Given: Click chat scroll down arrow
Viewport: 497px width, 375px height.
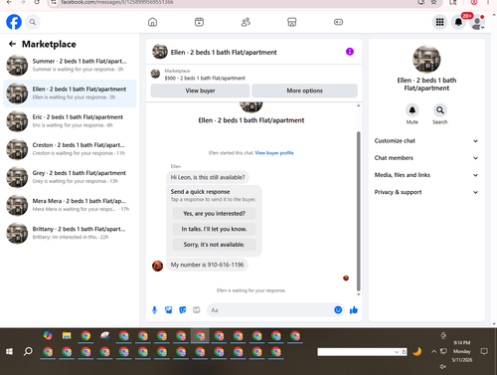Looking at the screenshot, I should [x=358, y=294].
